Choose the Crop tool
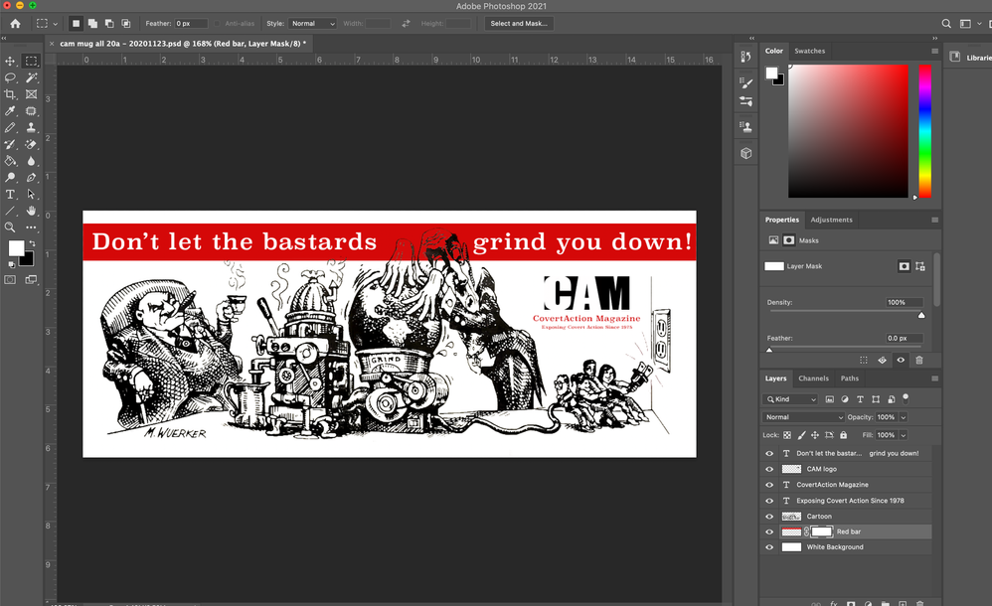 [x=10, y=94]
